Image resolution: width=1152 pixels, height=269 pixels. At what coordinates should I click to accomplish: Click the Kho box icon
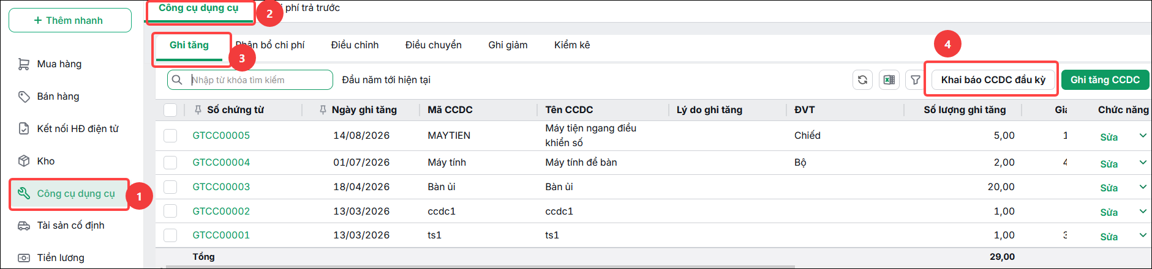pos(24,161)
